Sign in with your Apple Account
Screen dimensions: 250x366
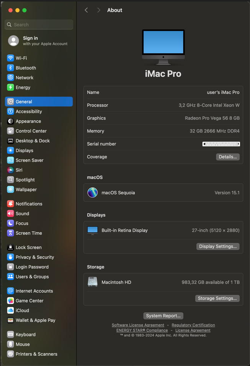click(45, 41)
